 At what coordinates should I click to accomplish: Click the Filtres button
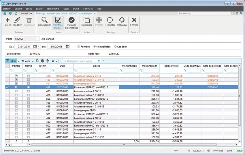coord(11,61)
